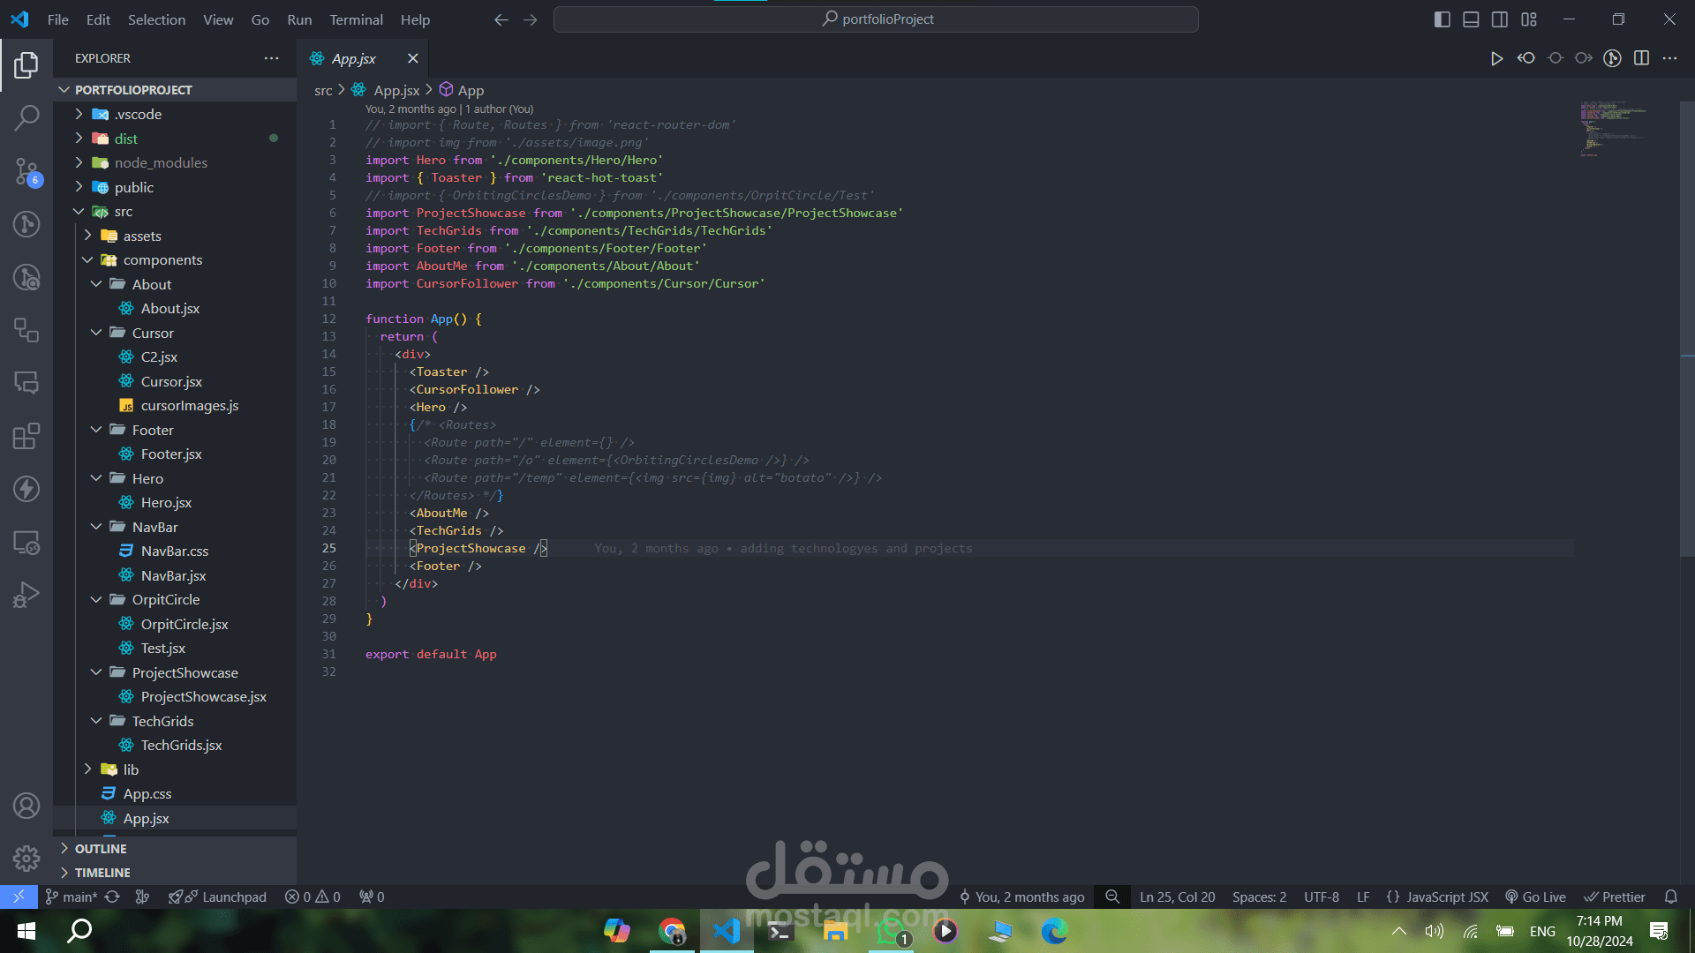The height and width of the screenshot is (953, 1695).
Task: Open the Search view in activity bar
Action: 26,116
